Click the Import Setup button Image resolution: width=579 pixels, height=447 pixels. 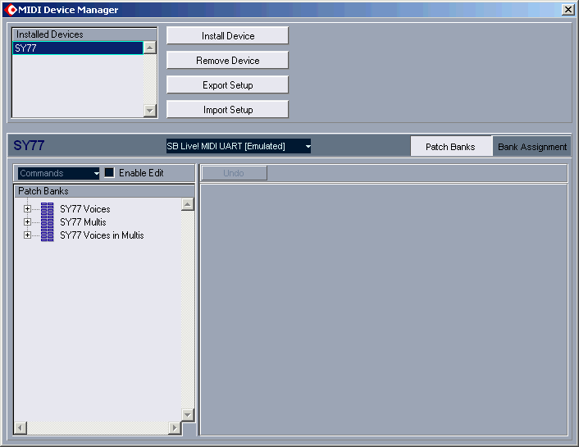click(x=228, y=110)
